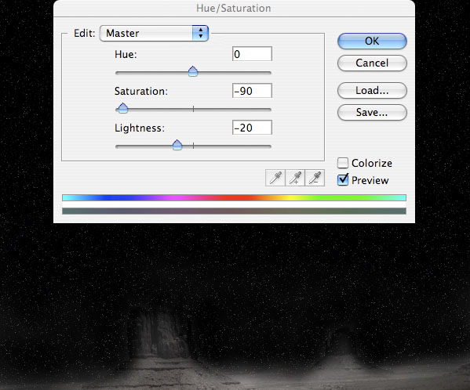Viewport: 470px width, 390px height.
Task: Click the Saturation: label
Action: click(x=141, y=91)
